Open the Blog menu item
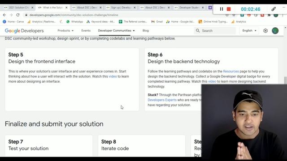 coord(145,30)
